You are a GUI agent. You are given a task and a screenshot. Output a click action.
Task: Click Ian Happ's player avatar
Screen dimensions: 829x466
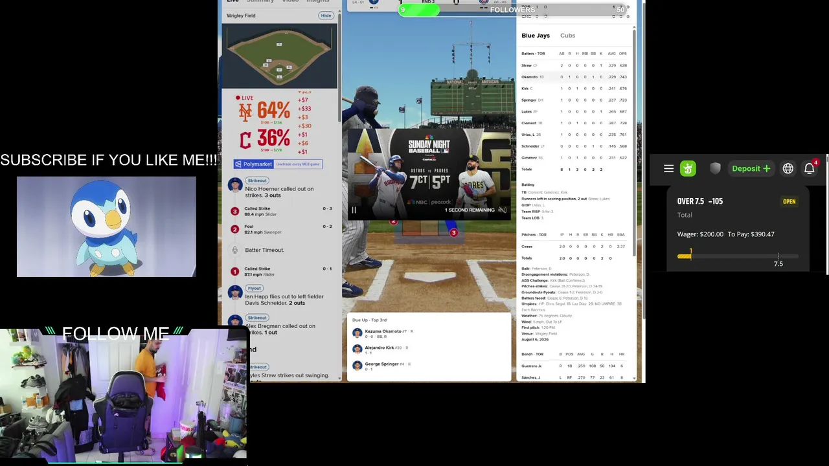[x=235, y=293]
